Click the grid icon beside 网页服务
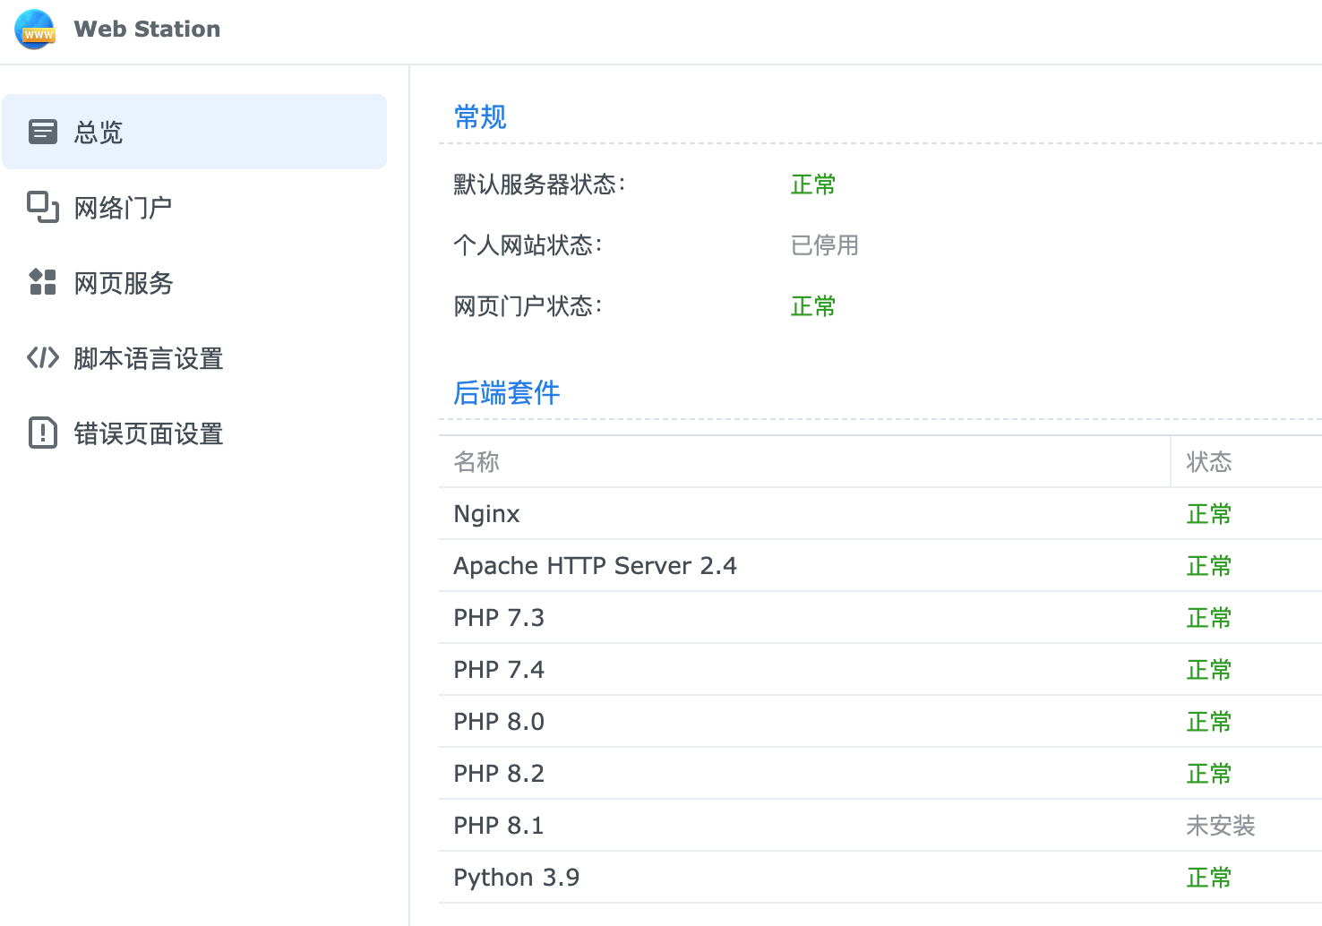The image size is (1322, 926). coord(42,282)
